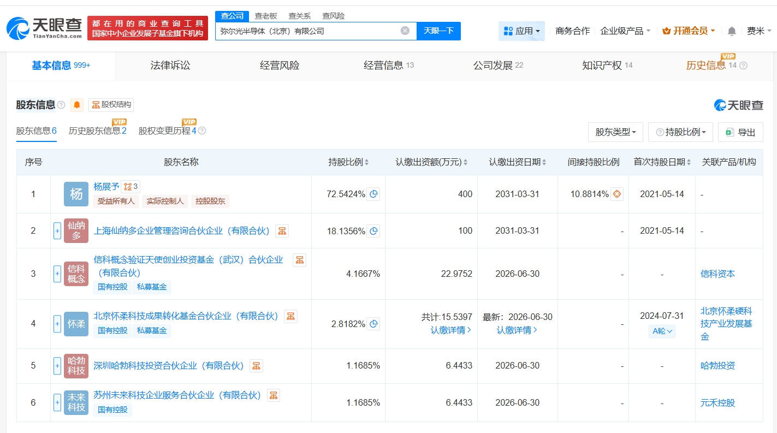The image size is (777, 433).
Task: Expand row for 深圳哈勃科技投资
Action: click(x=57, y=366)
